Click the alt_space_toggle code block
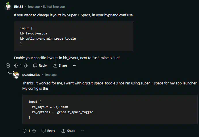 click(x=110, y=110)
